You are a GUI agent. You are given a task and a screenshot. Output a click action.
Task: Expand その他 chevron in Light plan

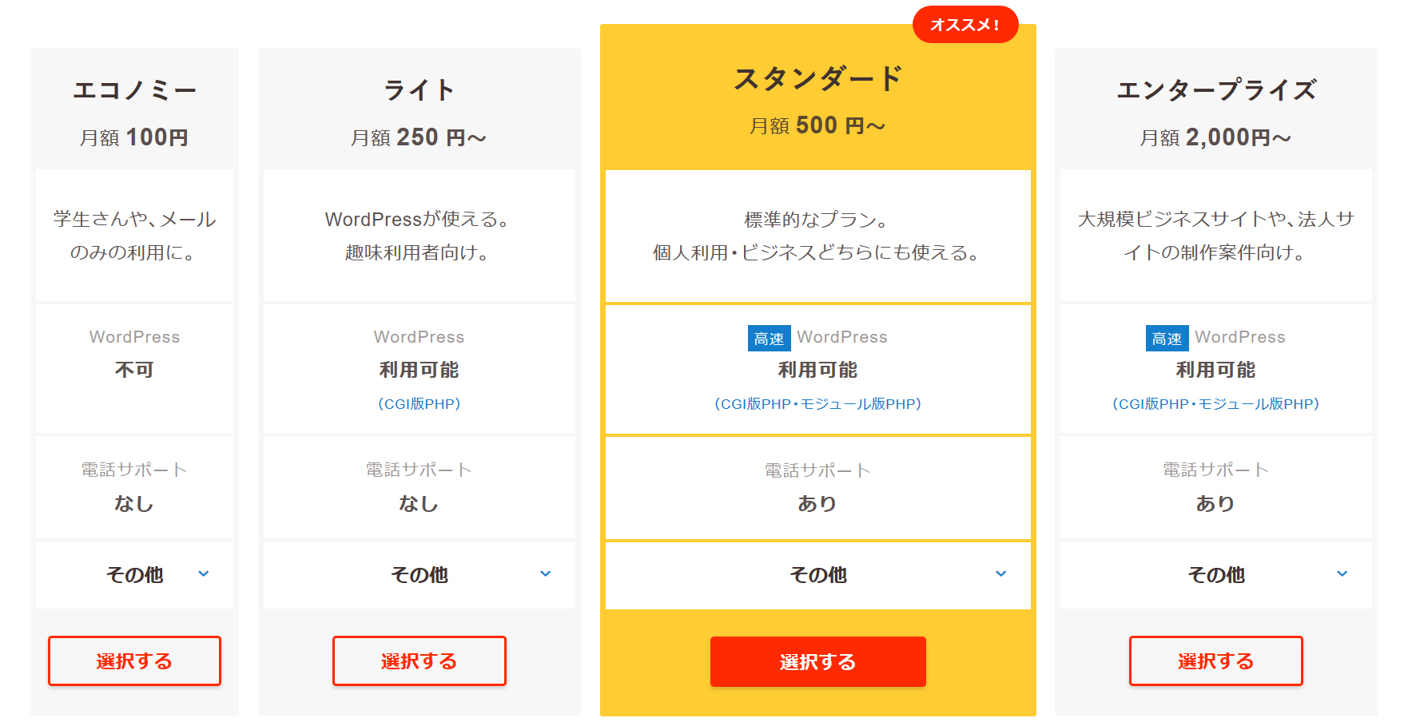(546, 573)
